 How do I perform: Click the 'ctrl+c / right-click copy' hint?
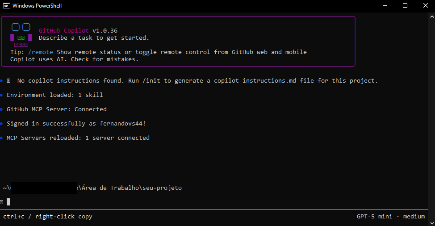point(48,217)
